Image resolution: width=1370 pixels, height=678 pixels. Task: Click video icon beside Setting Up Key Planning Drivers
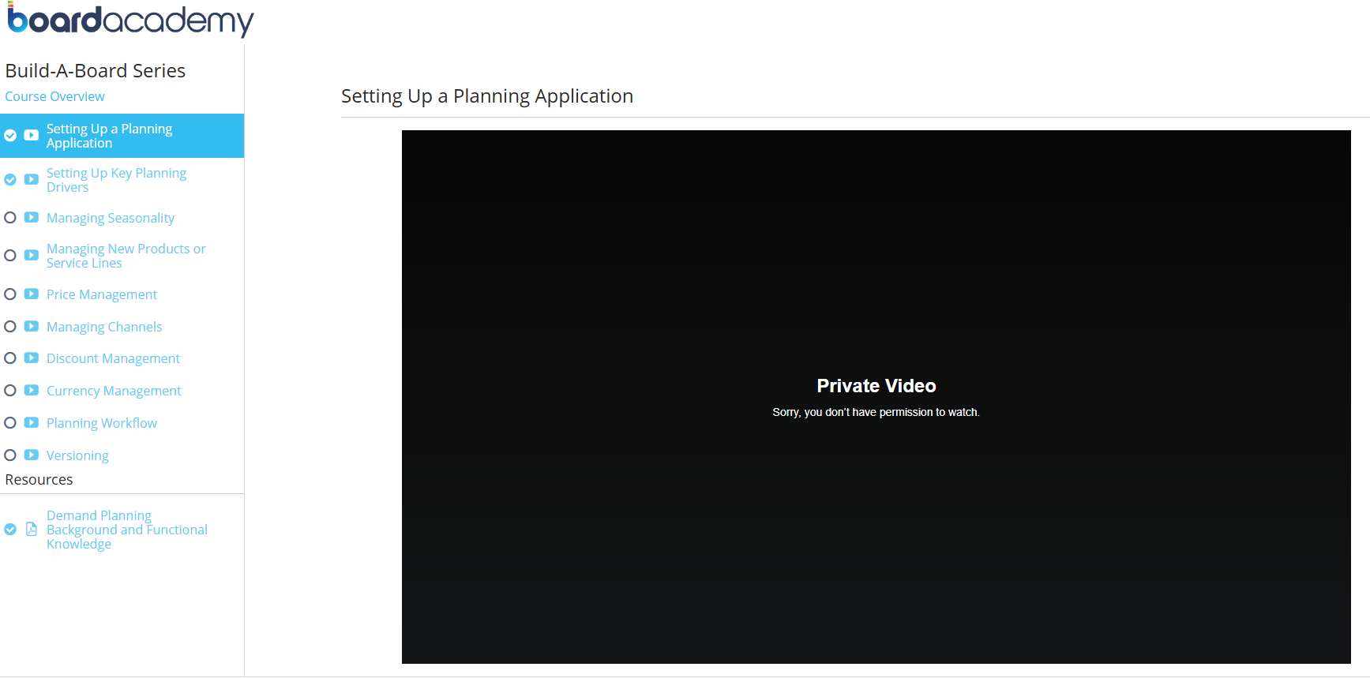click(32, 179)
